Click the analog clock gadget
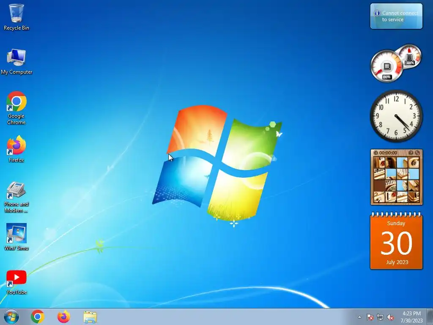The image size is (433, 325). click(396, 116)
